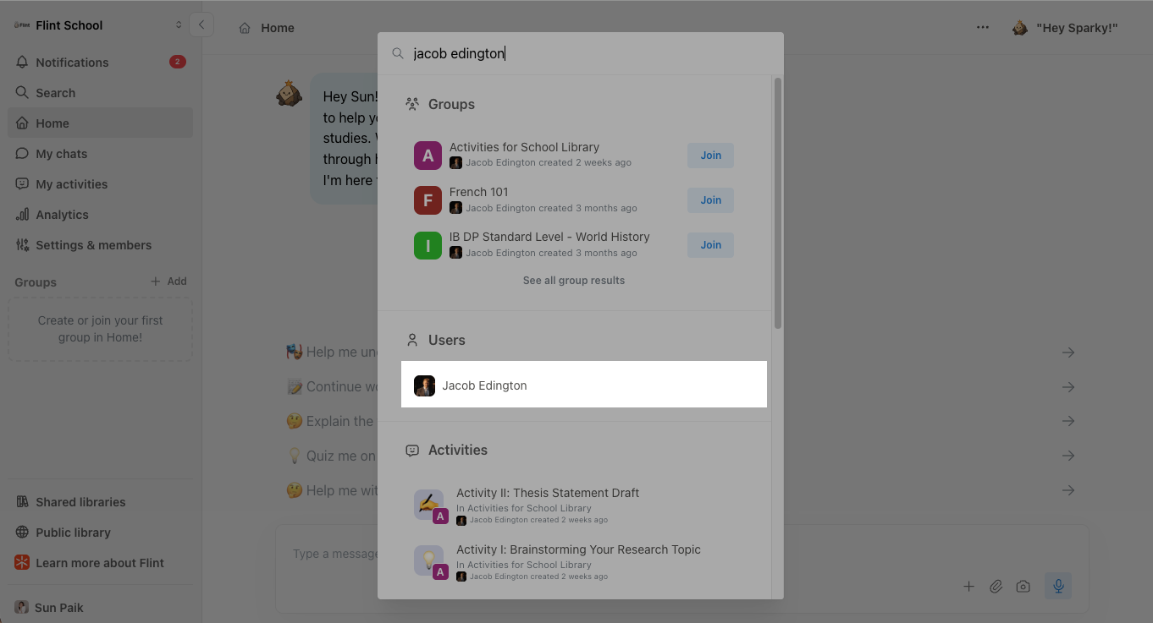Viewport: 1153px width, 623px height.
Task: Click the paperclip attachment icon
Action: (996, 587)
